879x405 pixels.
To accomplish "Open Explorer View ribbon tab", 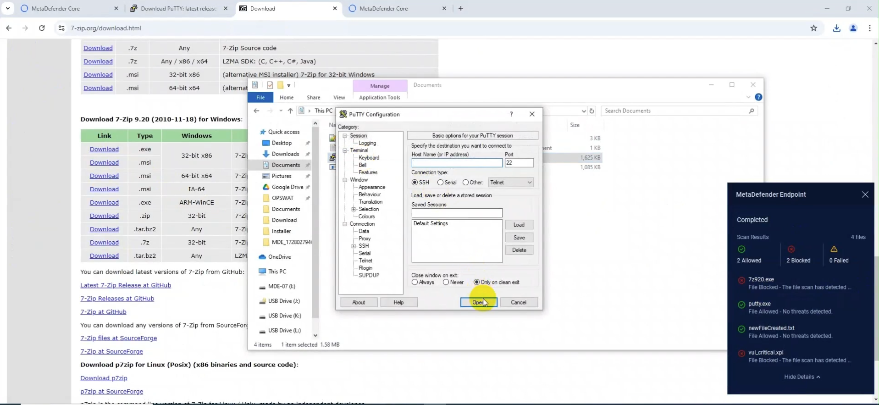I will click(339, 97).
